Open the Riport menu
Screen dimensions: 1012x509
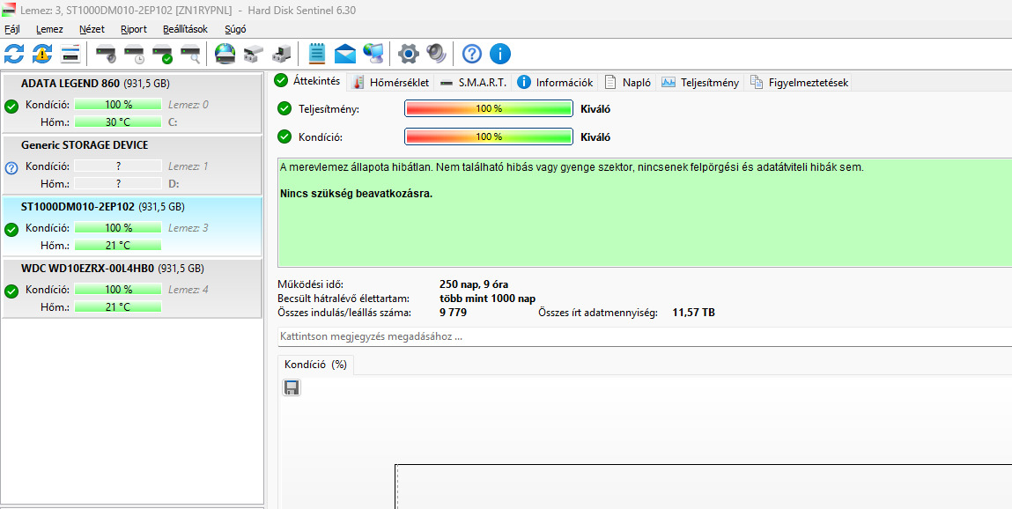coord(134,29)
